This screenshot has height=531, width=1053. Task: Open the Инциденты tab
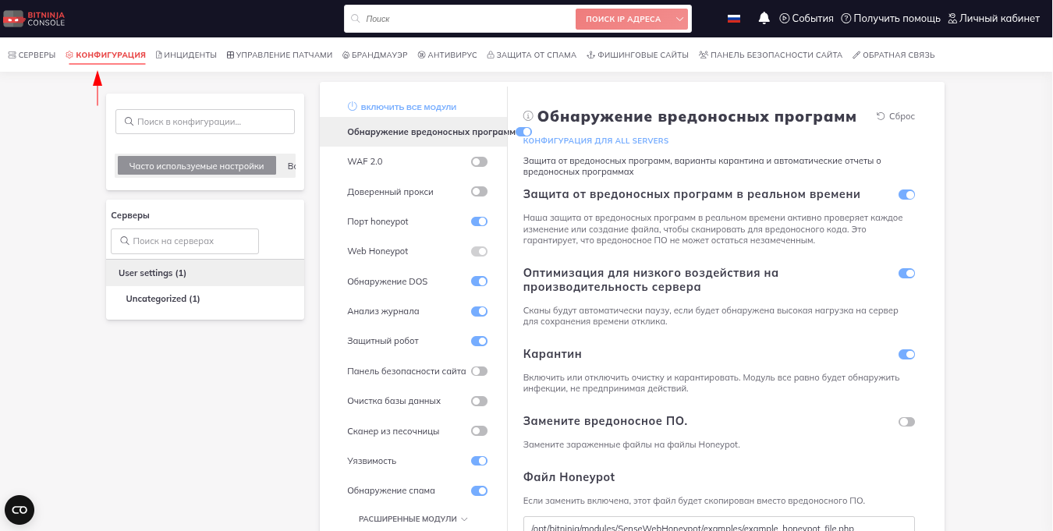[186, 55]
